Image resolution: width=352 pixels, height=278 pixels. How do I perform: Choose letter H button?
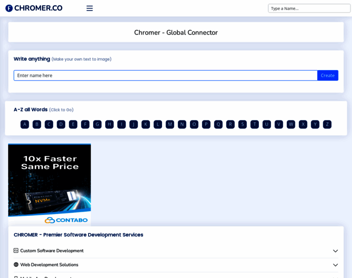(x=110, y=124)
